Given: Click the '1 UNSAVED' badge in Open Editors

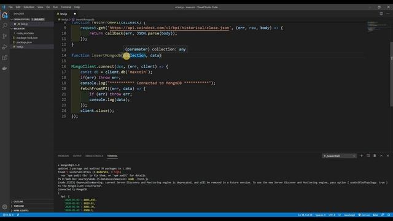Looking at the screenshot, I should [38, 19].
